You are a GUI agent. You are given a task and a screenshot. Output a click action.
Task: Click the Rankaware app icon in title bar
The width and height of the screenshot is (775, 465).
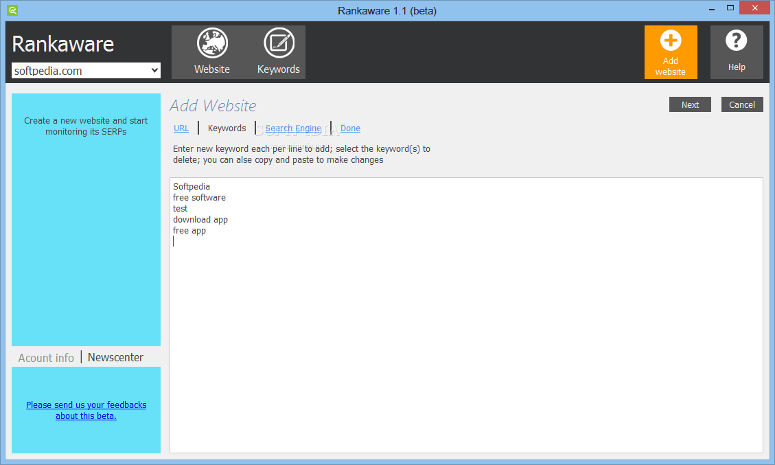pyautogui.click(x=12, y=10)
